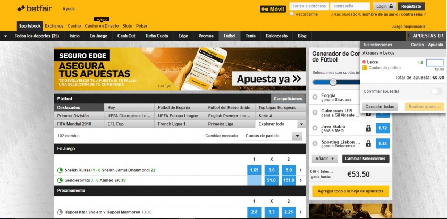Click the lock icon beside Juve Stabia
This screenshot has height=219, width=447.
(368, 128)
